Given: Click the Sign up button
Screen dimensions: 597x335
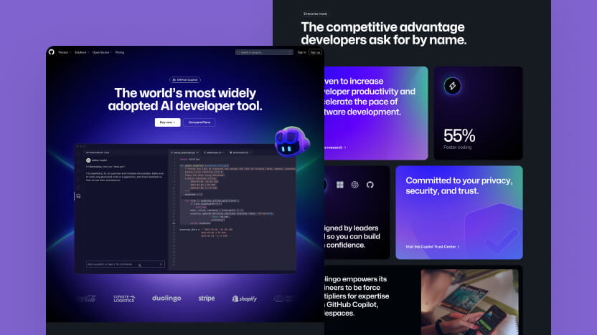Looking at the screenshot, I should [x=315, y=52].
